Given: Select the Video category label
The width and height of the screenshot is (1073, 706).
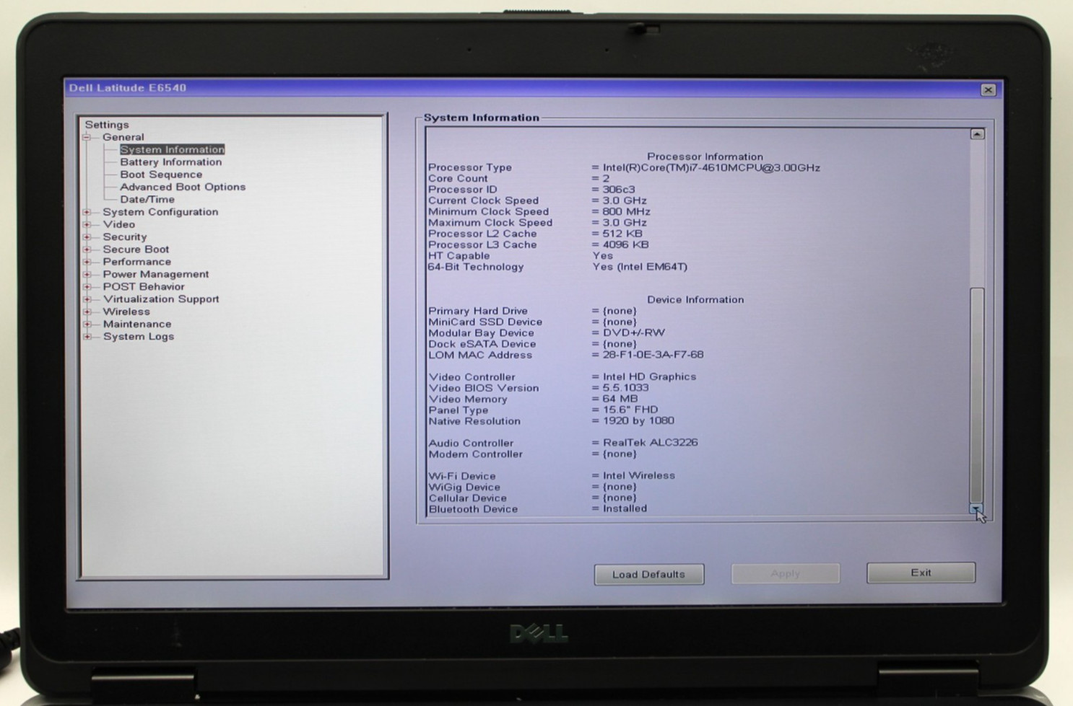Looking at the screenshot, I should (119, 224).
